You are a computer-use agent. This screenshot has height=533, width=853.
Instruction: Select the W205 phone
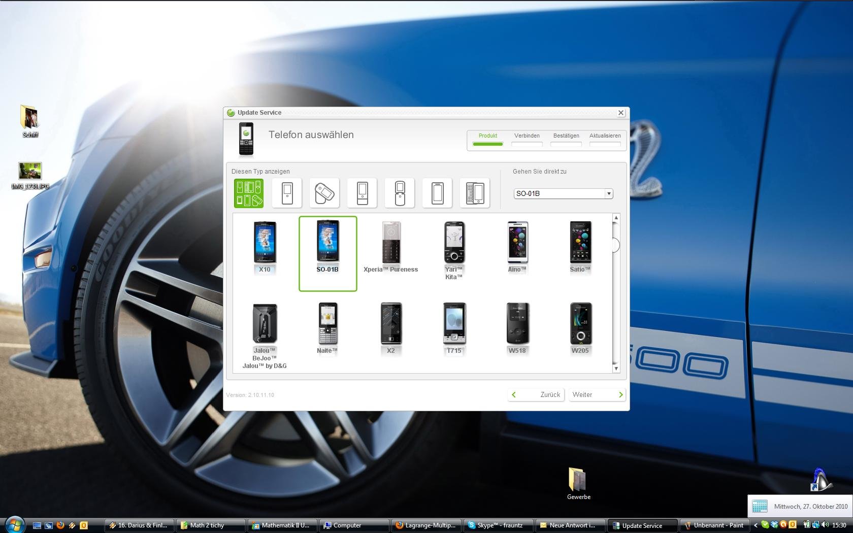pyautogui.click(x=580, y=328)
